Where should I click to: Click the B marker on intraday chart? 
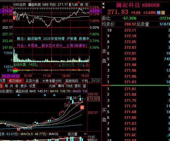point(14,18)
